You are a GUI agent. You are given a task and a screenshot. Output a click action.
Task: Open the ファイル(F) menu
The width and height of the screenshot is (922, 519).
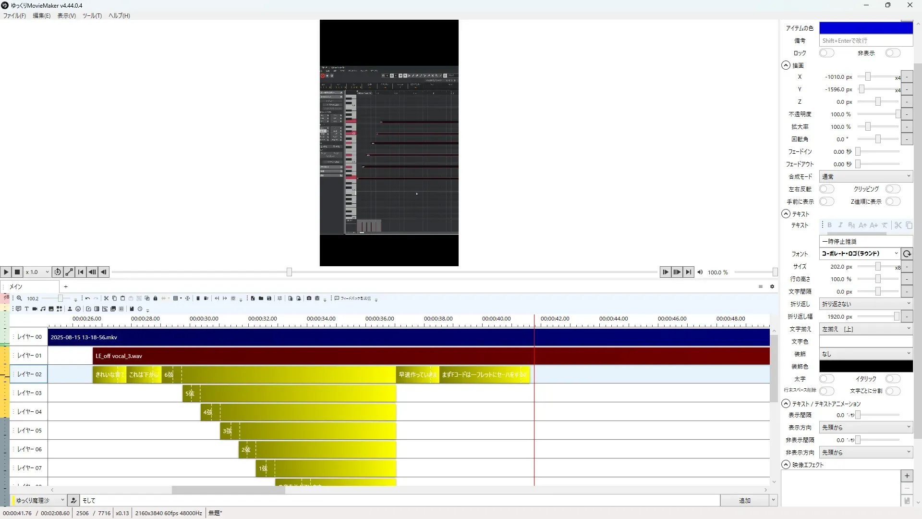14,16
